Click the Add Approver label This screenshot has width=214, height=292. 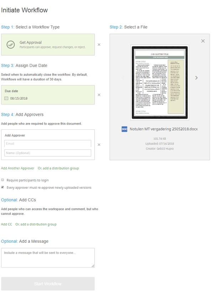click(15, 135)
